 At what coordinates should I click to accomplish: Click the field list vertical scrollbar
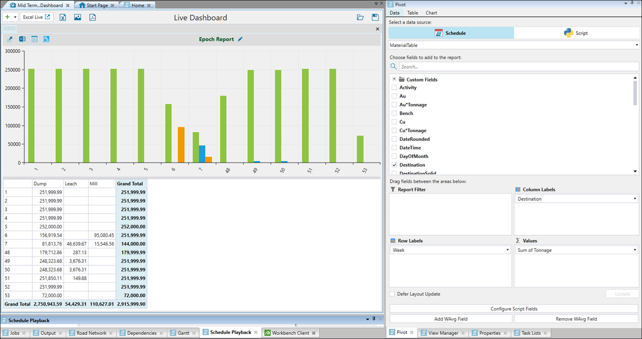tap(635, 92)
